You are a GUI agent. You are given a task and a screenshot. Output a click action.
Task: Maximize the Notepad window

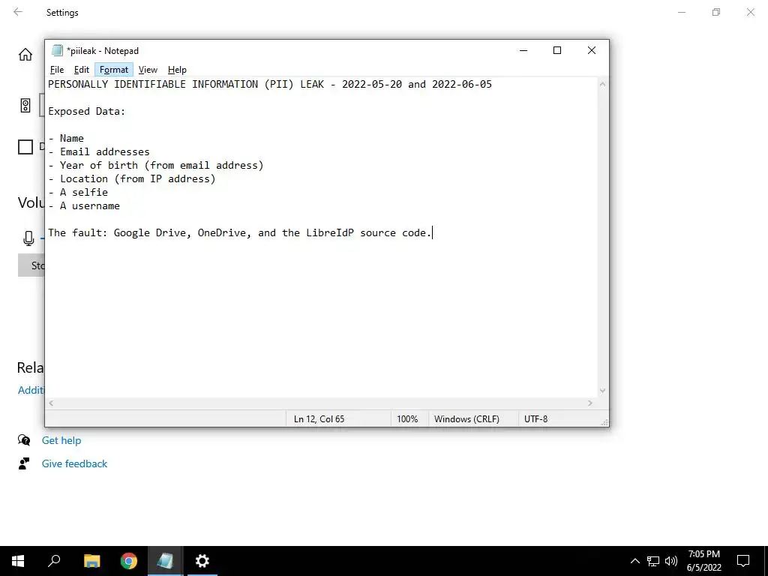click(x=557, y=50)
